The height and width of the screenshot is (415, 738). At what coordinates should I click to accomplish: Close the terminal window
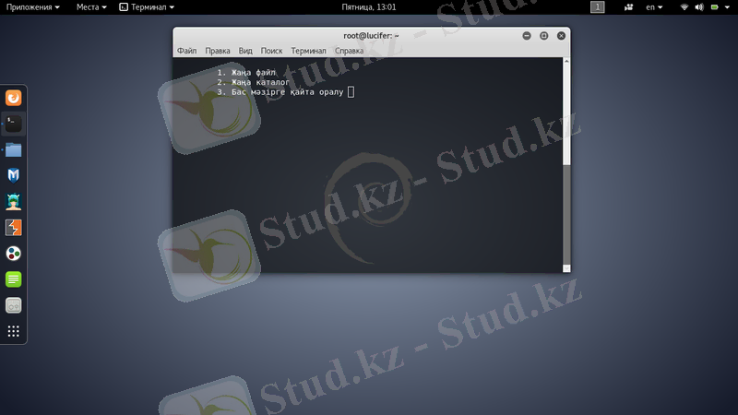(x=561, y=36)
